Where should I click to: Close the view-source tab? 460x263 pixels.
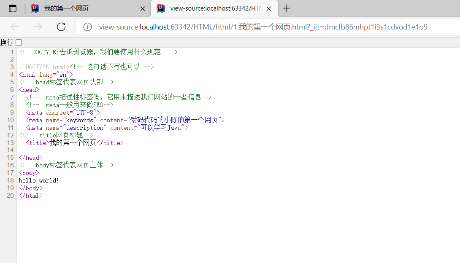coord(269,8)
